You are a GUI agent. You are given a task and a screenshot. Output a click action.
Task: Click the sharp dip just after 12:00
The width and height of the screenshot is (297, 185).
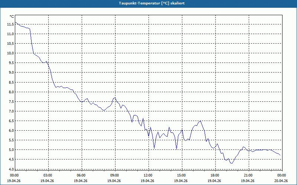point(154,148)
